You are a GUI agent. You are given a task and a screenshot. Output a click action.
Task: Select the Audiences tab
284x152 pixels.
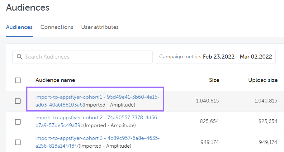19,27
